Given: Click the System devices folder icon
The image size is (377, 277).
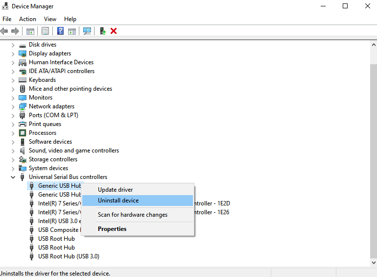Looking at the screenshot, I should [23, 168].
